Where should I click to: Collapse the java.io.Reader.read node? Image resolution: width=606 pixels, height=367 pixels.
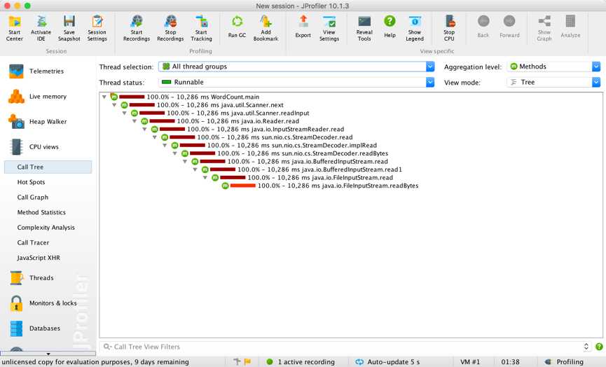point(135,121)
